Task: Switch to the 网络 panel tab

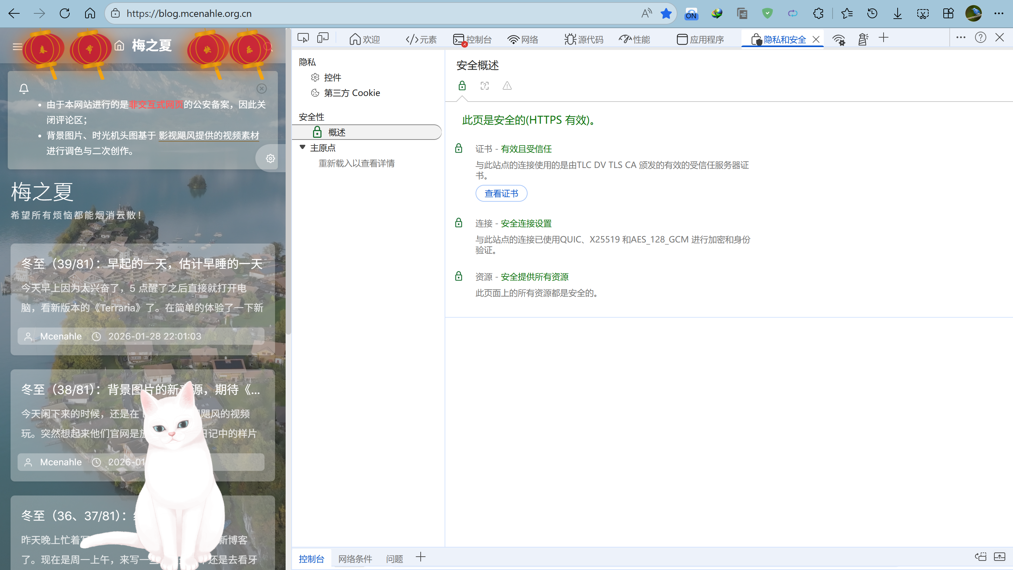Action: [523, 39]
